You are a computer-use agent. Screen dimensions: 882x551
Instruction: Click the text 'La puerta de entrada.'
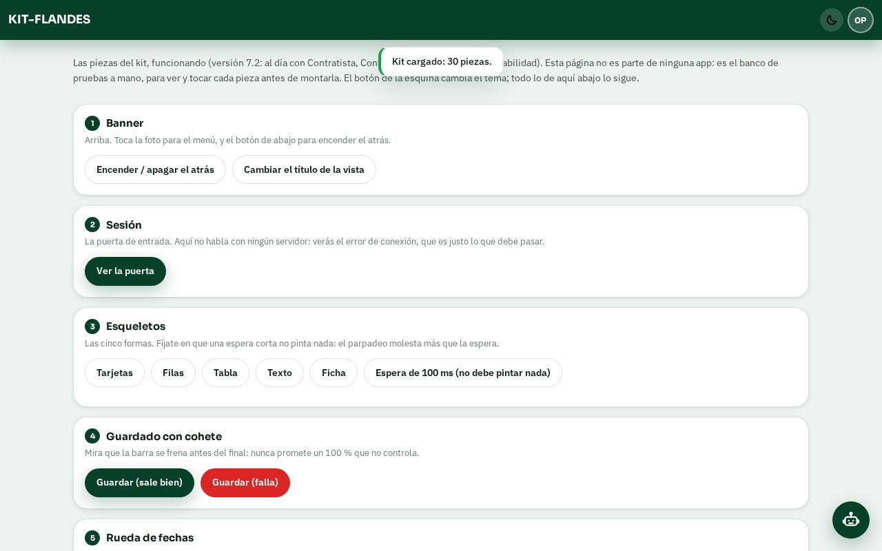[315, 241]
